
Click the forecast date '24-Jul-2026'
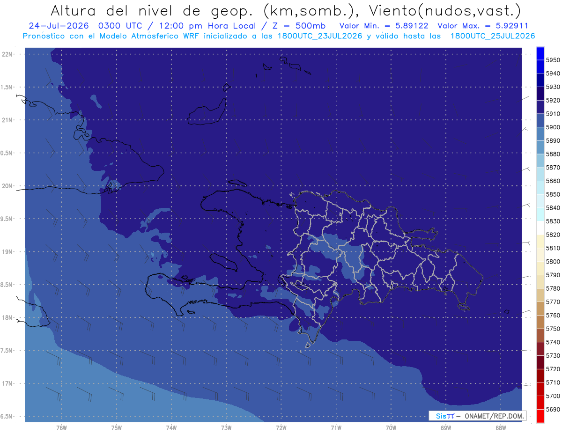pyautogui.click(x=59, y=26)
